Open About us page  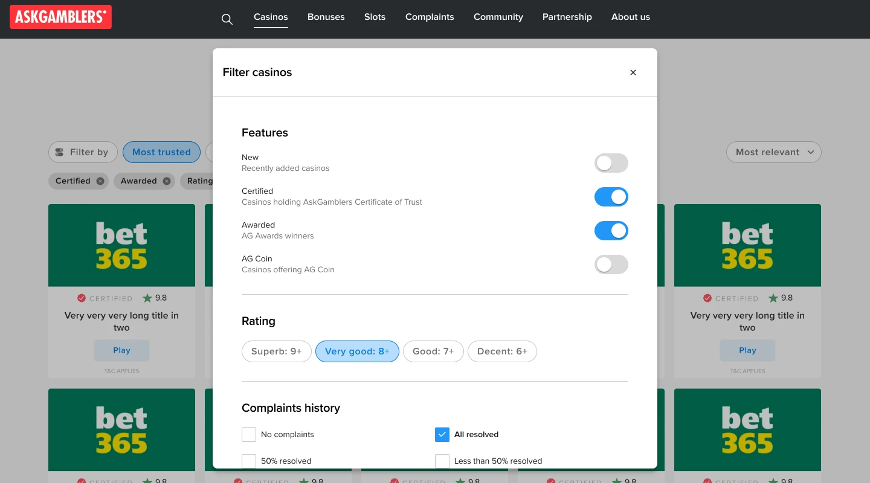[631, 17]
